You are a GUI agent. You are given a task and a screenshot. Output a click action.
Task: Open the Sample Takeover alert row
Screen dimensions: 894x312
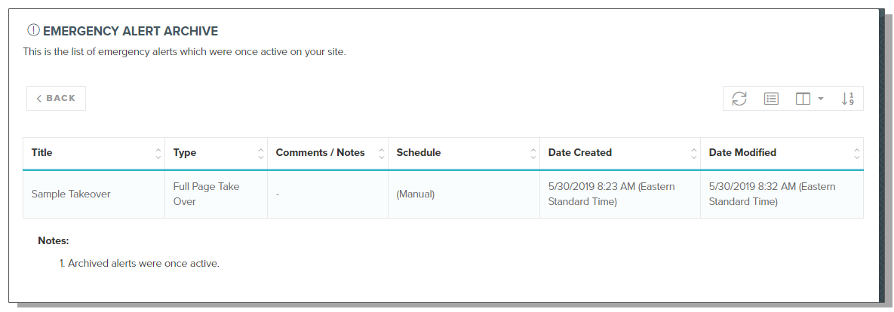point(71,194)
